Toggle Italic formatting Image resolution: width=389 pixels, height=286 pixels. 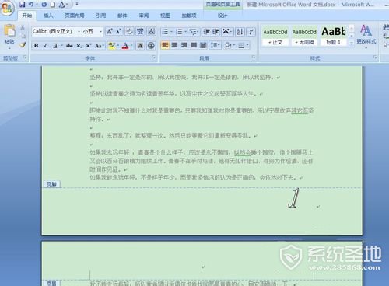[45, 46]
